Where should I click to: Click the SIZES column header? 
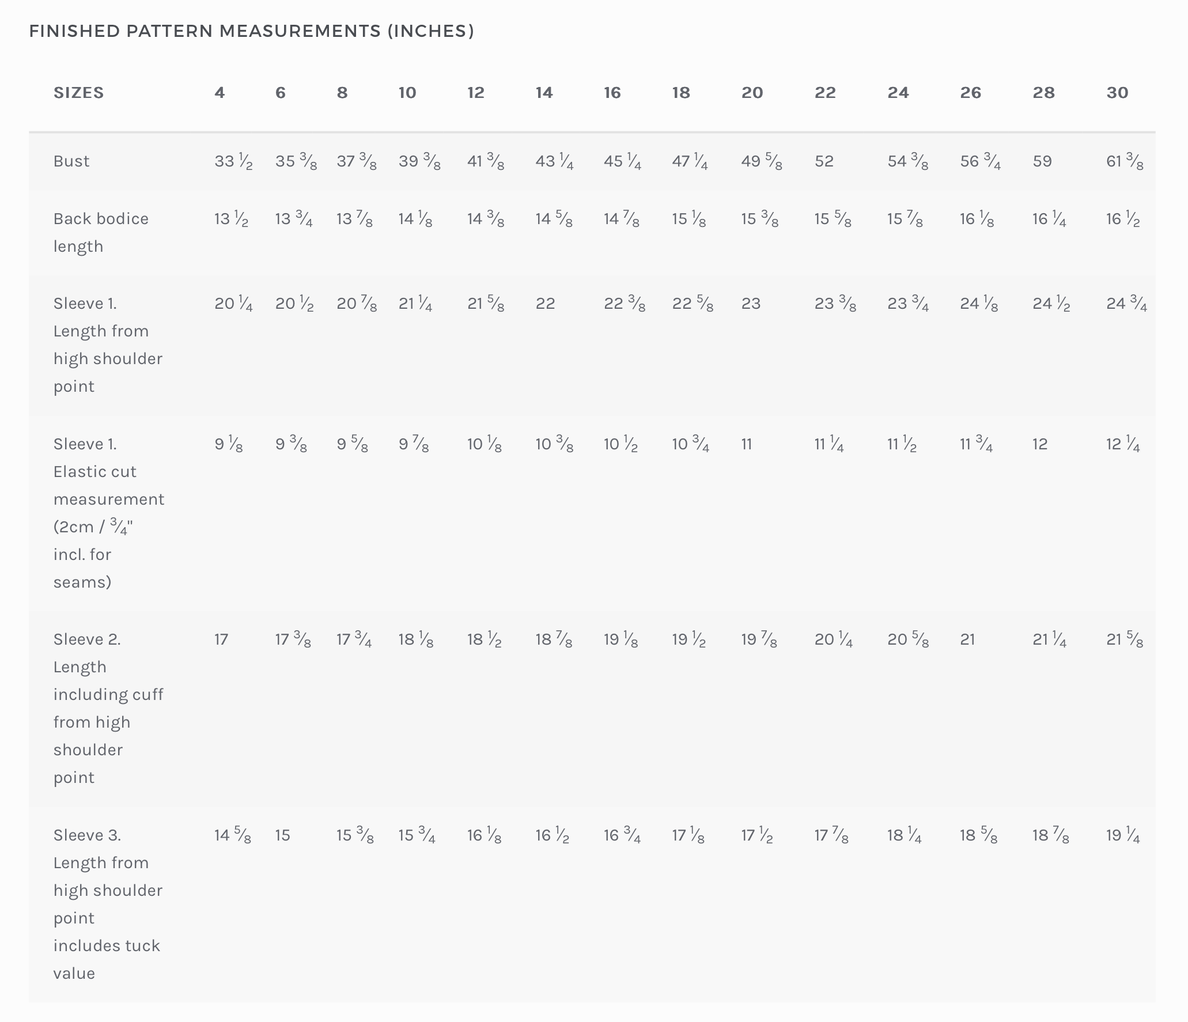point(78,93)
